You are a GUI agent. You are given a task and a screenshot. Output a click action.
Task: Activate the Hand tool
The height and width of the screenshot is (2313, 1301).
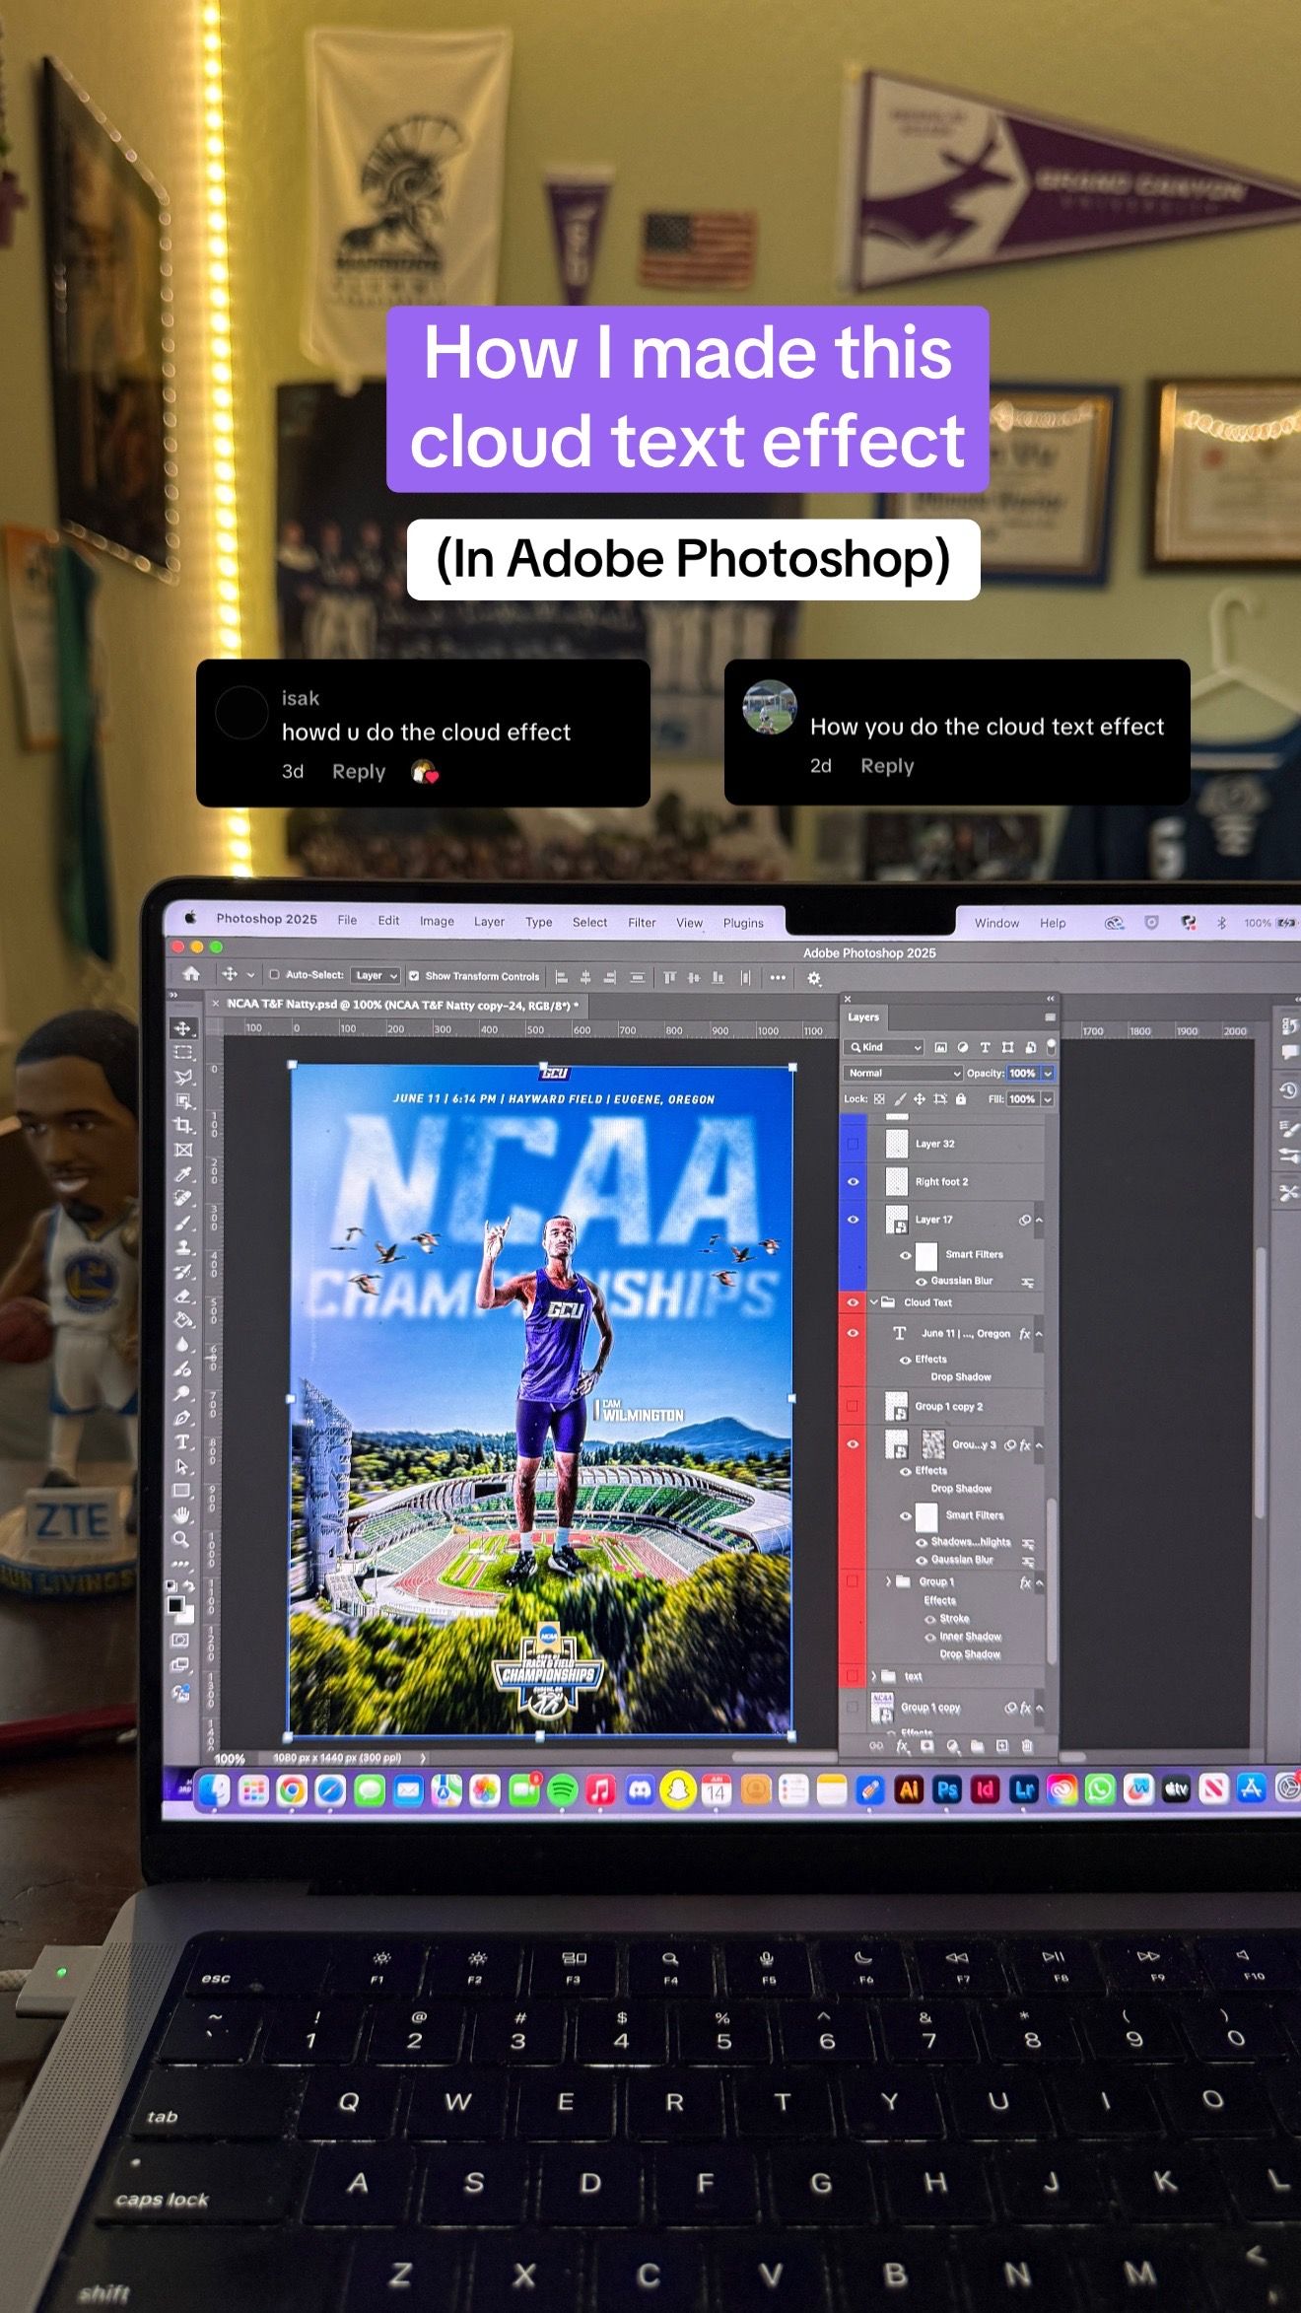pyautogui.click(x=181, y=1514)
